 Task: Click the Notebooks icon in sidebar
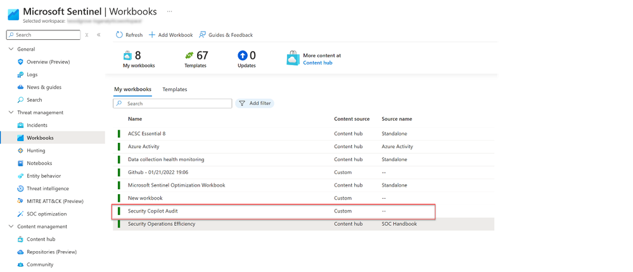20,163
